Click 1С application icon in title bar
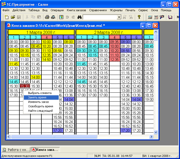The width and height of the screenshot is (180, 159). coord(4,4)
